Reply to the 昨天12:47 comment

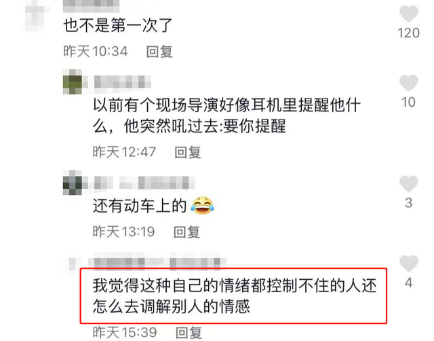[188, 152]
